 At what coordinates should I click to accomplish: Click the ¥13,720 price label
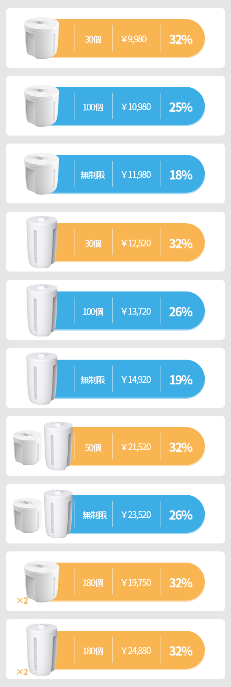click(x=136, y=311)
